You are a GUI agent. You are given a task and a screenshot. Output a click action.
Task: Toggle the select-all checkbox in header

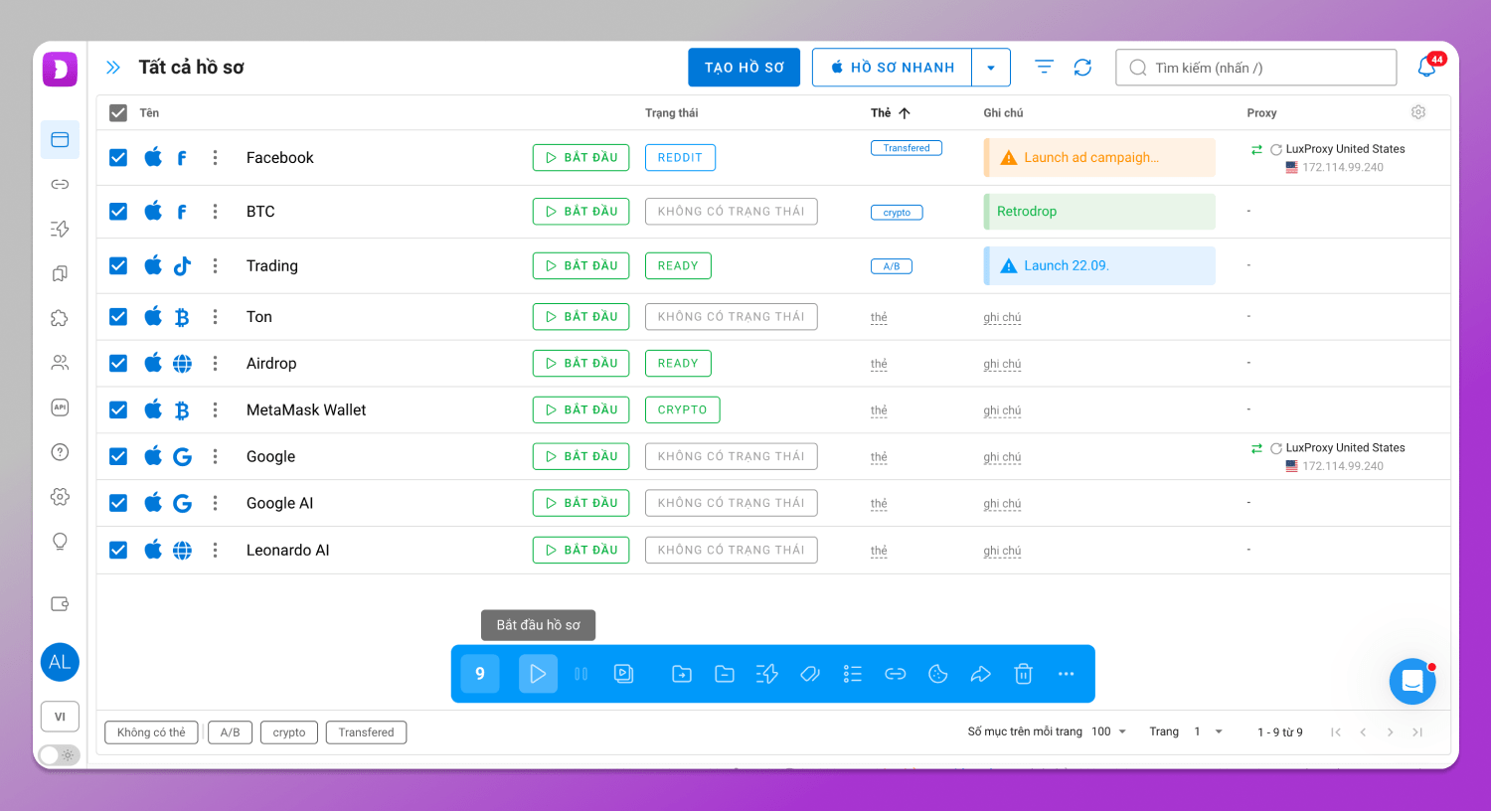pyautogui.click(x=118, y=112)
